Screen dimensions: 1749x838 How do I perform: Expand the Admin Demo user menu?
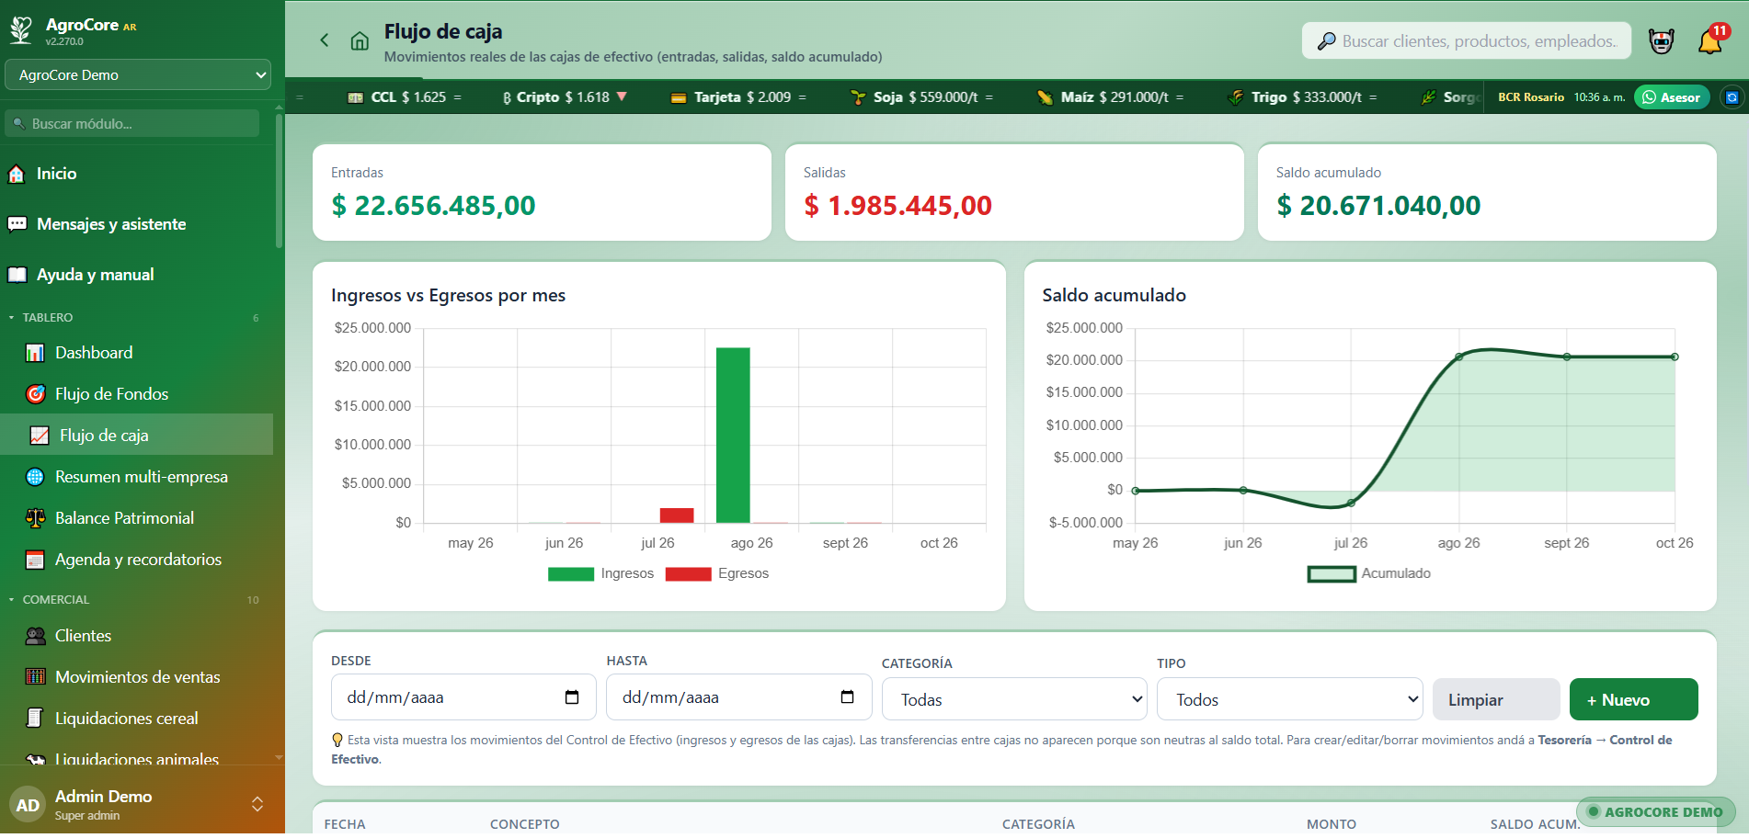[257, 804]
